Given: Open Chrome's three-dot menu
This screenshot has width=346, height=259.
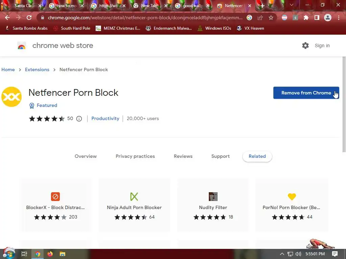Looking at the screenshot, I should pos(339,18).
